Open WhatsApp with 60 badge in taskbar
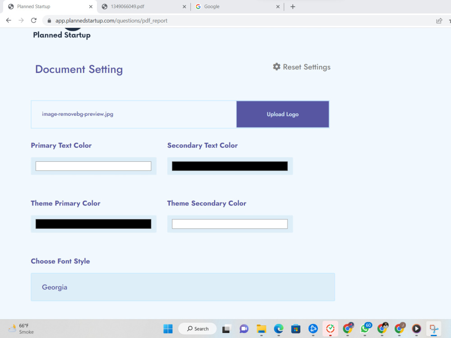451x338 pixels. tap(365, 328)
